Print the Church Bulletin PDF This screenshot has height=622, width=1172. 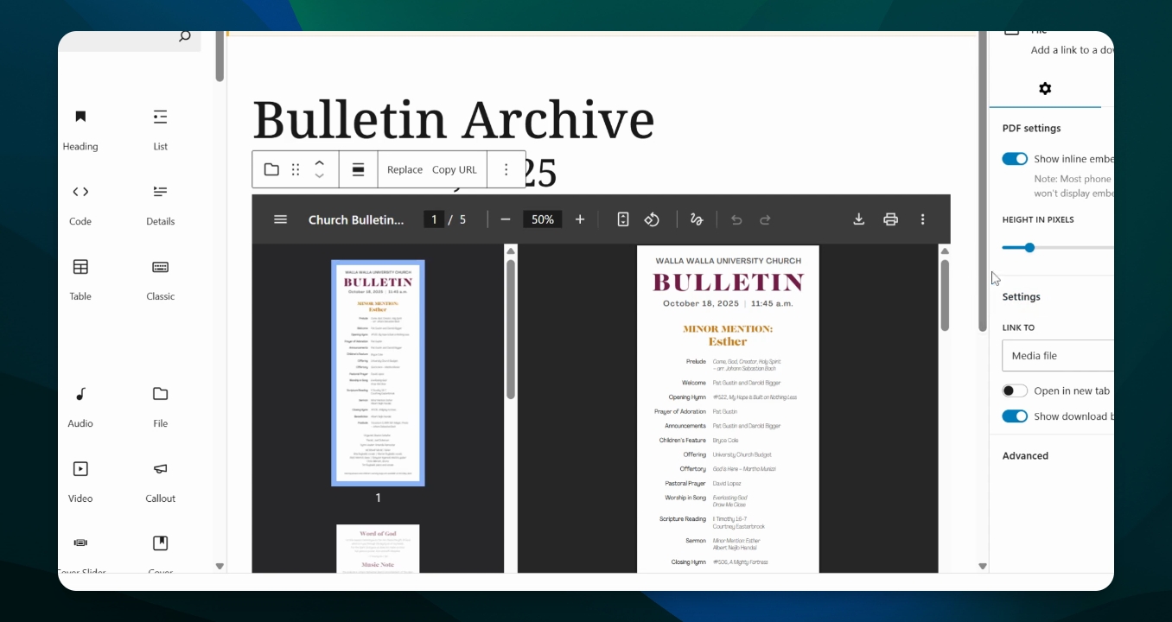(890, 219)
